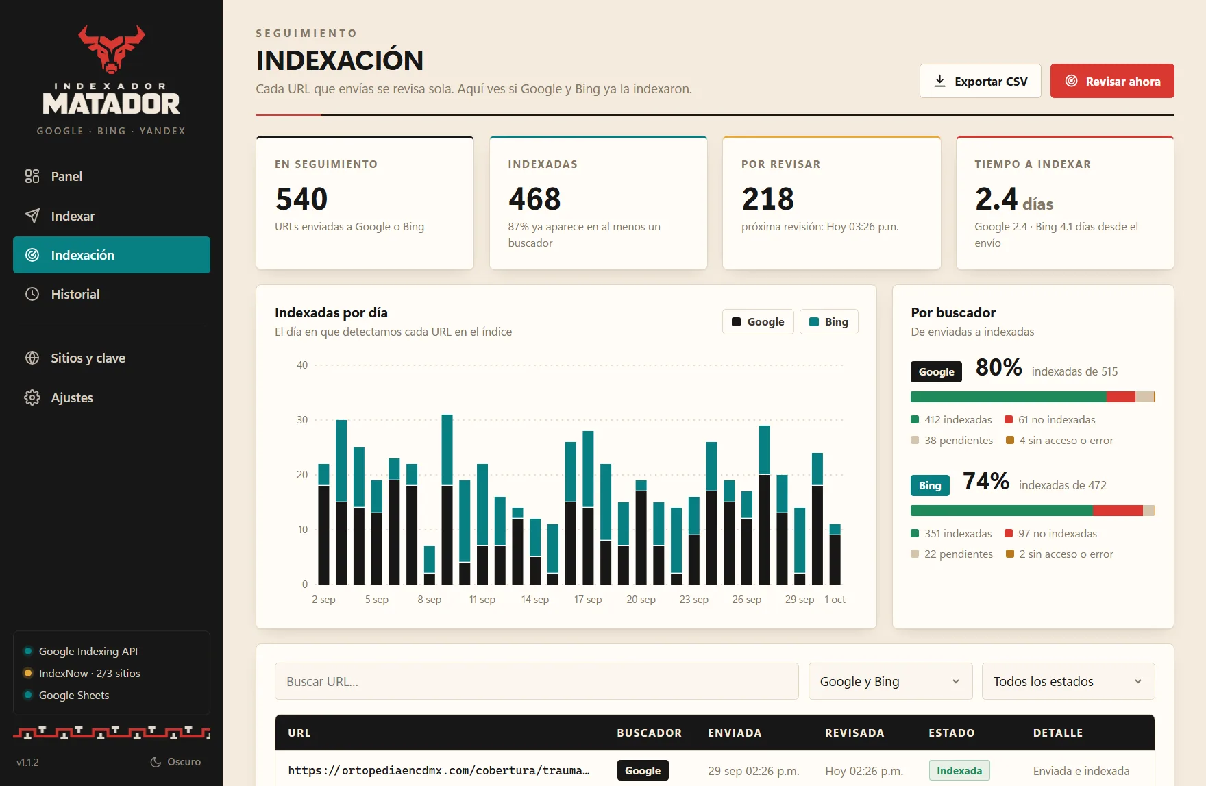1206x786 pixels.
Task: Open the Todos los estados filter dropdown
Action: pos(1068,681)
